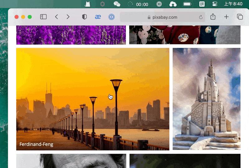Open the cloud upload menu bar icon
This screenshot has width=249, height=168.
[x=173, y=4]
